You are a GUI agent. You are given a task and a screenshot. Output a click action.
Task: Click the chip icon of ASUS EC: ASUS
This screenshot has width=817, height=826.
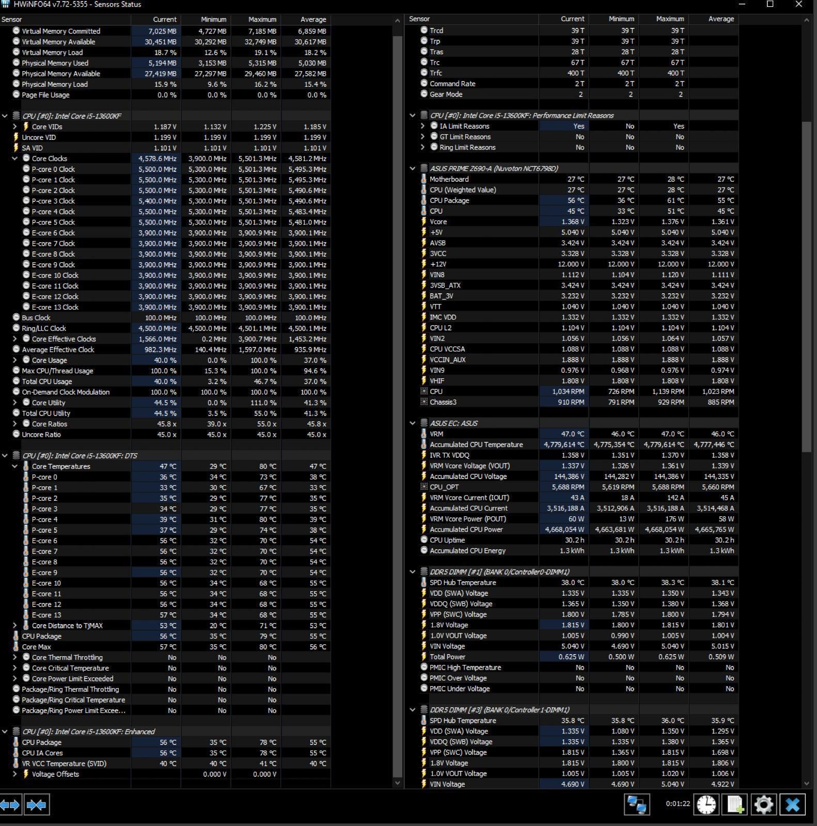point(424,423)
